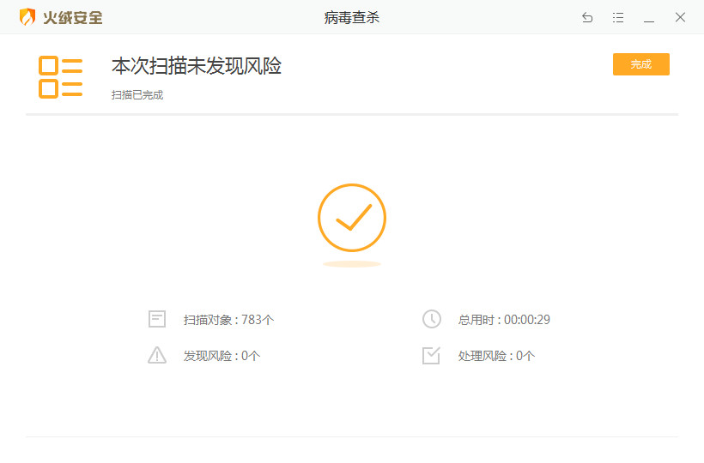The height and width of the screenshot is (463, 704).
Task: Select the text 处理风险：0个
Action: pyautogui.click(x=496, y=356)
